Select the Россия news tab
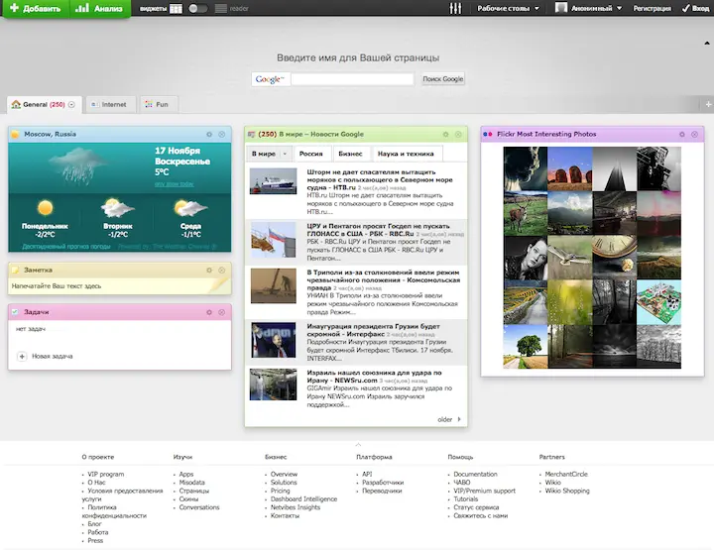 coord(311,154)
